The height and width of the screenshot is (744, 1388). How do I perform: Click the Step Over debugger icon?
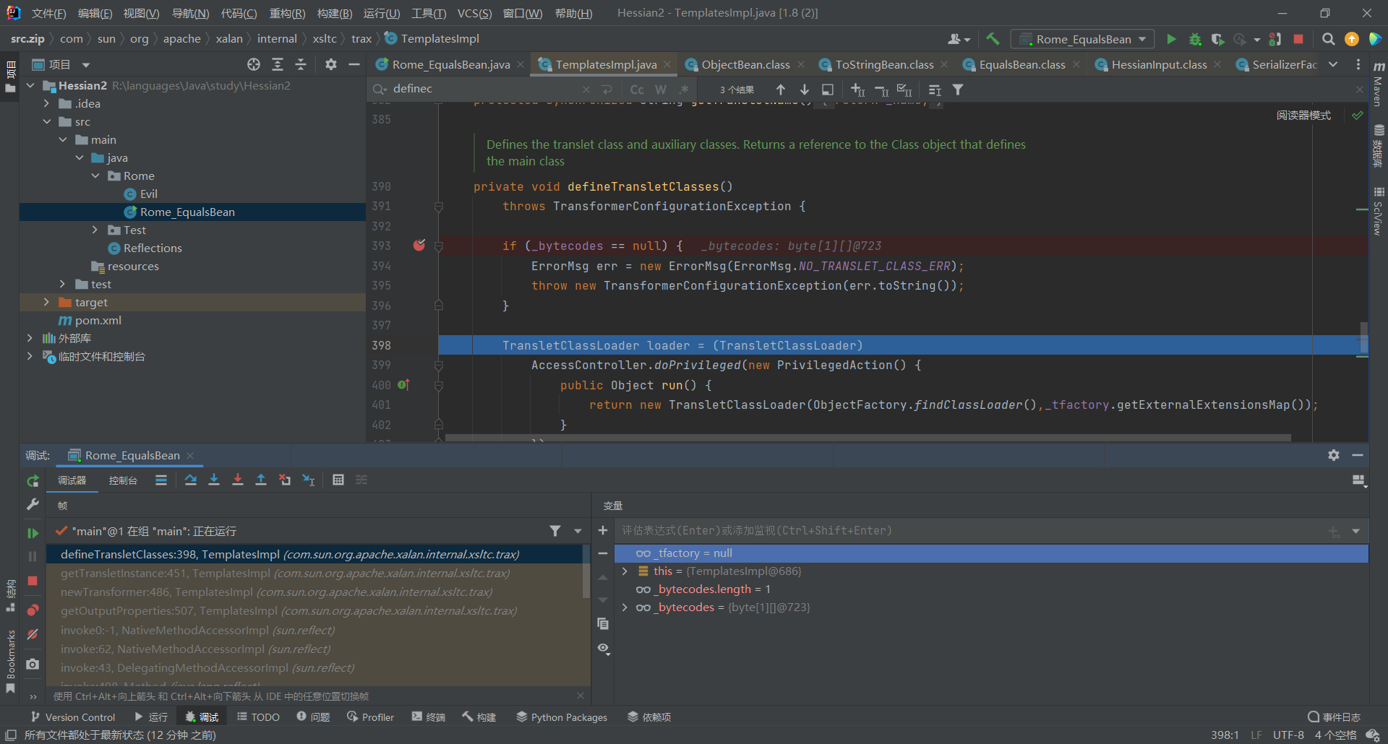pos(190,480)
